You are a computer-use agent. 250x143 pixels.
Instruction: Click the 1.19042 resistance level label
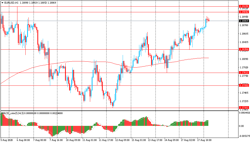point(244,12)
